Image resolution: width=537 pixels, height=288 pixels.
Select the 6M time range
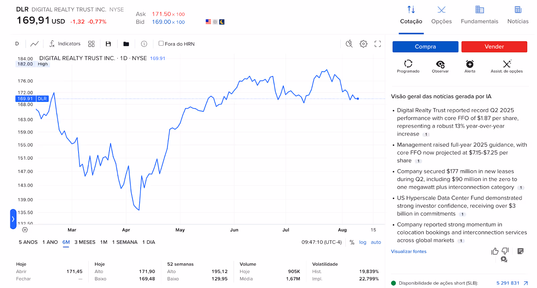[66, 242]
